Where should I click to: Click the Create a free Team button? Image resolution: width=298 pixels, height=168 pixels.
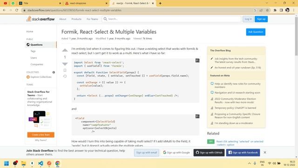[41, 135]
